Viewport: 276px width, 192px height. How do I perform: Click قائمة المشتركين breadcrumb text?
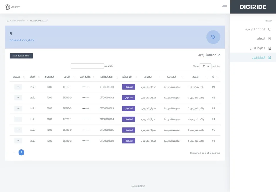16,20
